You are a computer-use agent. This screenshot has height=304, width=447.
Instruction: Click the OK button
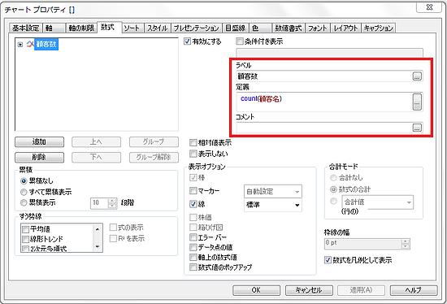point(256,290)
